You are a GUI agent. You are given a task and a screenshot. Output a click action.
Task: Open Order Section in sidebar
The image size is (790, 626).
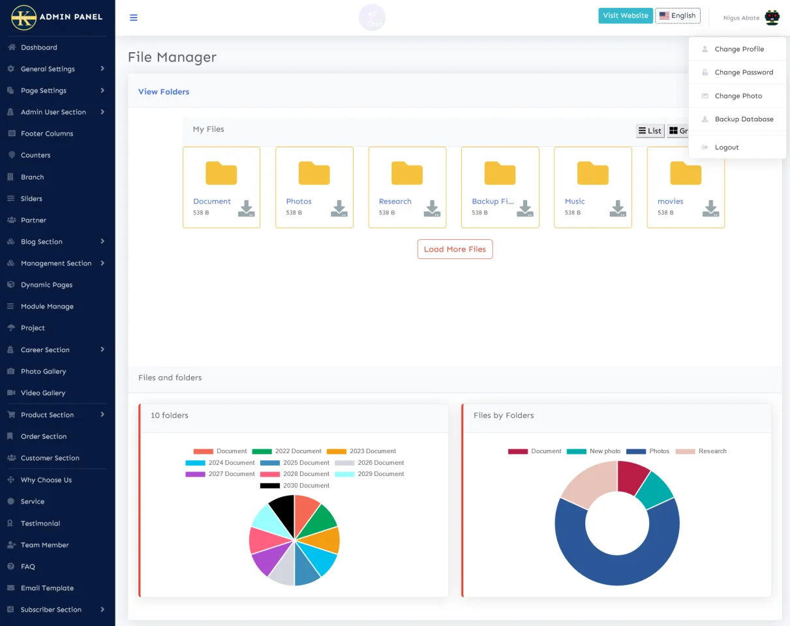pyautogui.click(x=57, y=437)
